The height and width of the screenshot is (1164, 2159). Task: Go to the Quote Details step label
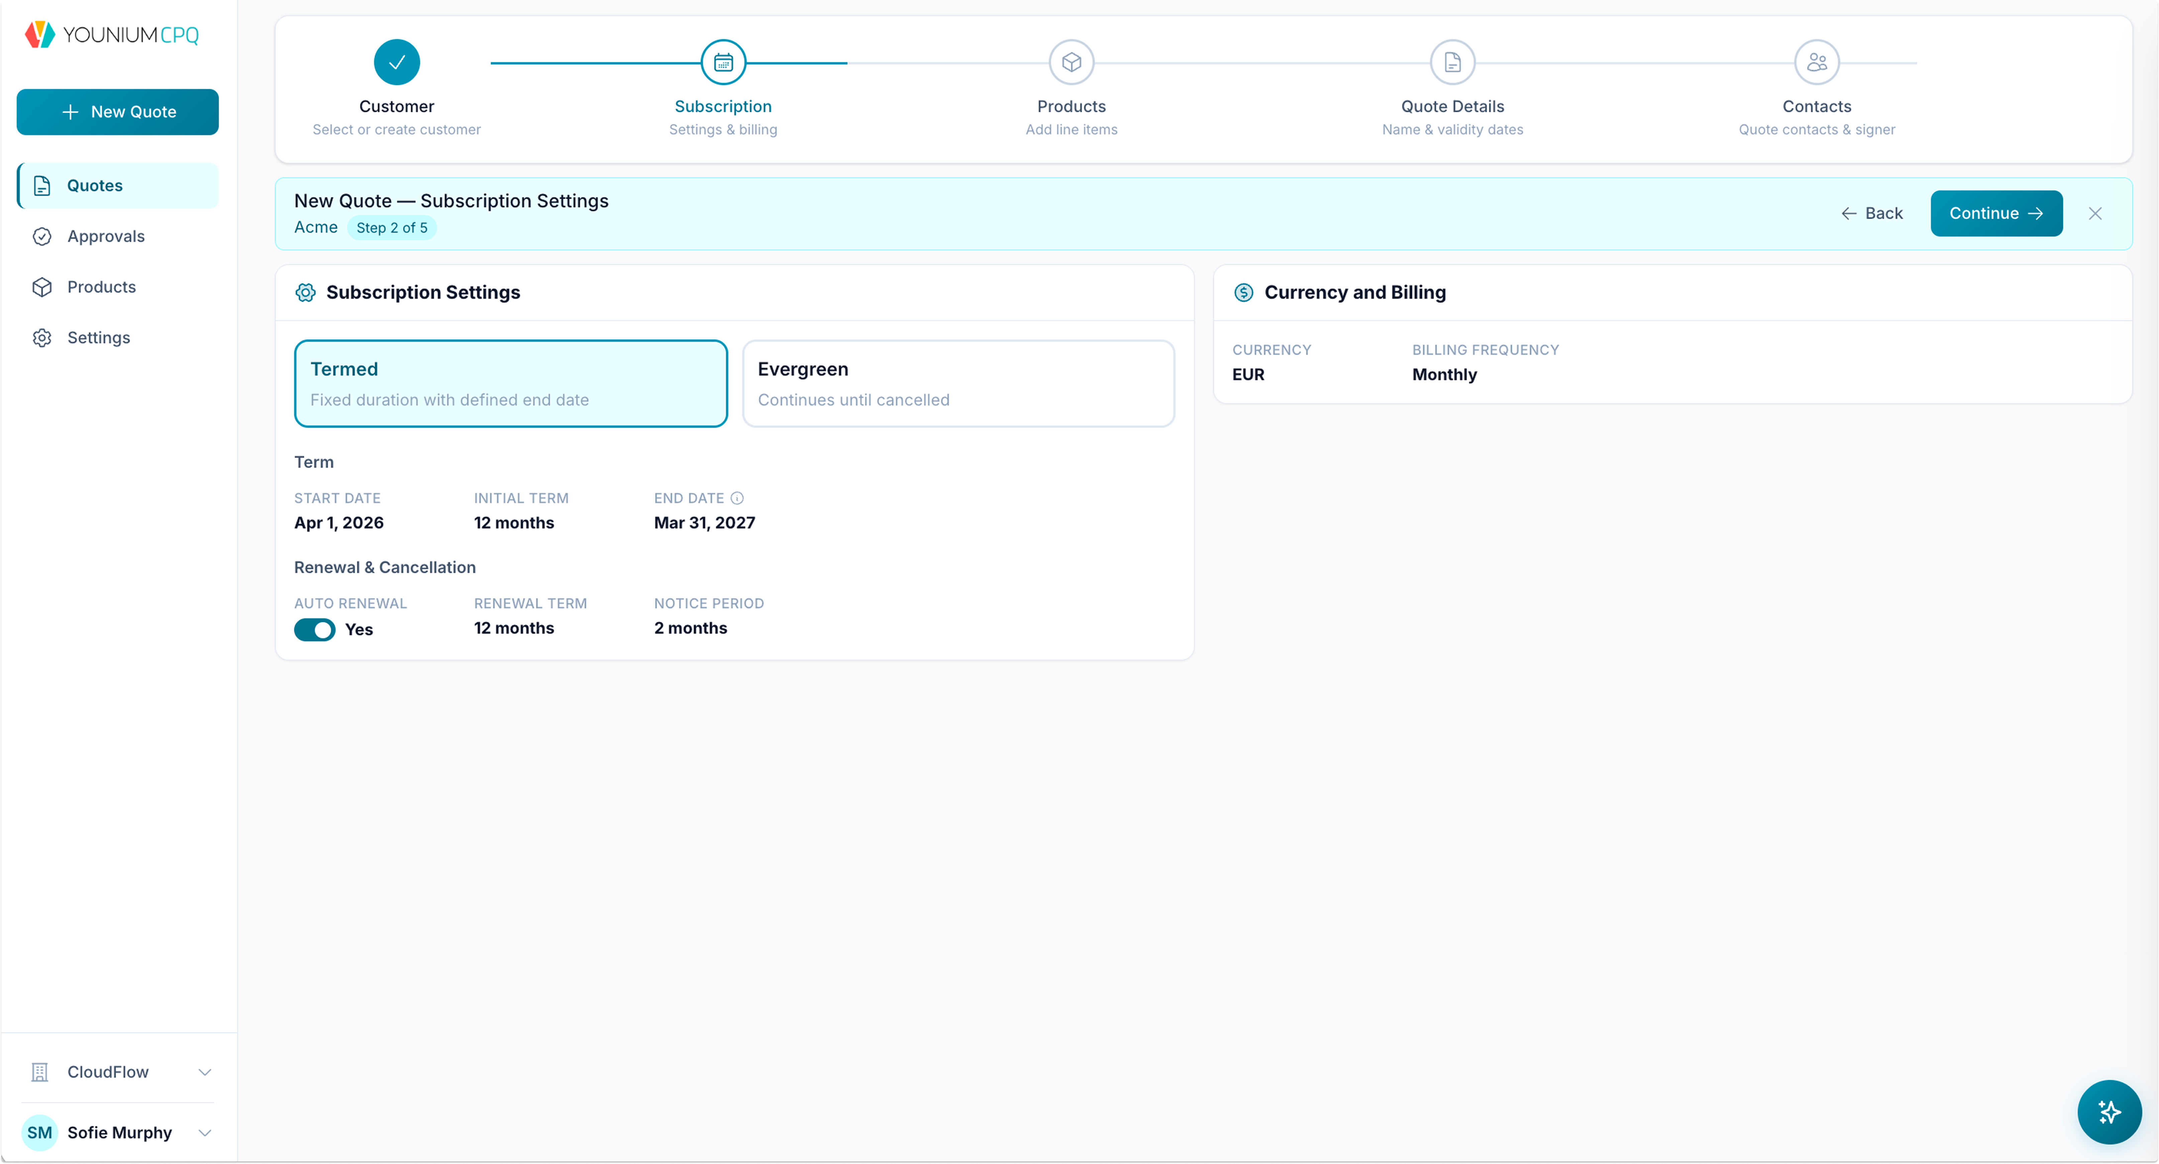1452,106
